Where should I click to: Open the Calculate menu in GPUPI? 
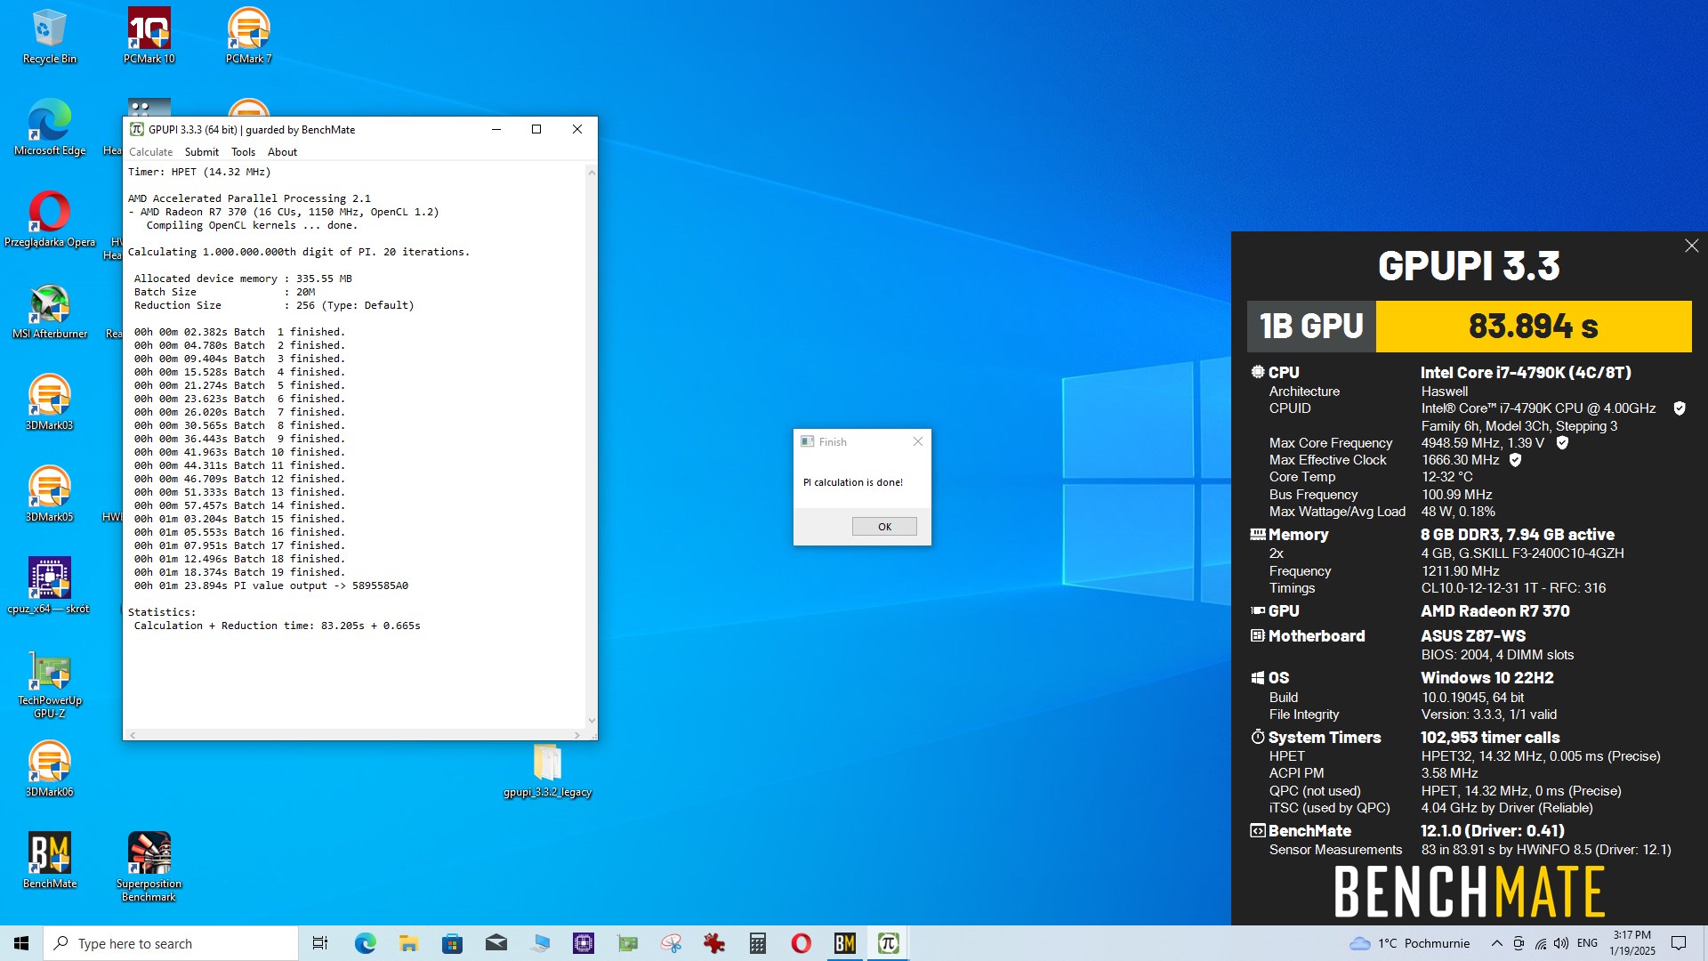coord(150,152)
